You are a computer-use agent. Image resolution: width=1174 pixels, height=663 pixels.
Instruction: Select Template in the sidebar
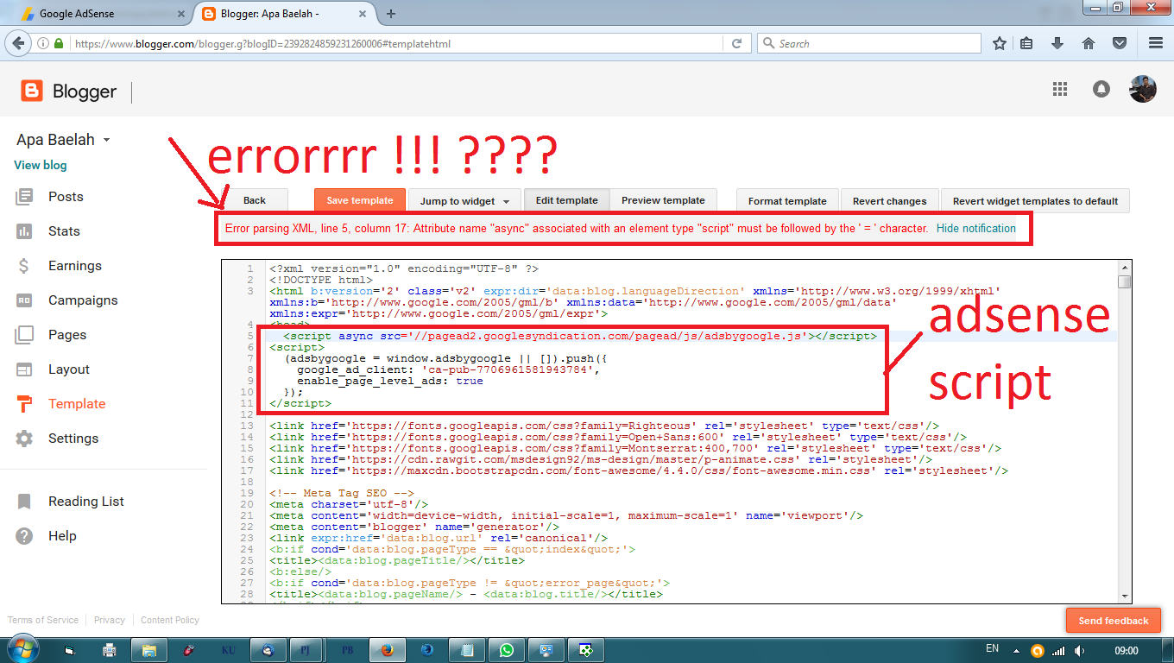pyautogui.click(x=77, y=404)
